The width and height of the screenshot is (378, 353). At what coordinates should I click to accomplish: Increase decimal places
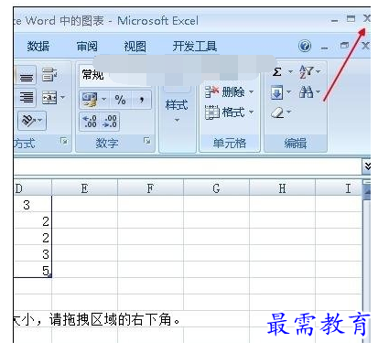pos(90,122)
